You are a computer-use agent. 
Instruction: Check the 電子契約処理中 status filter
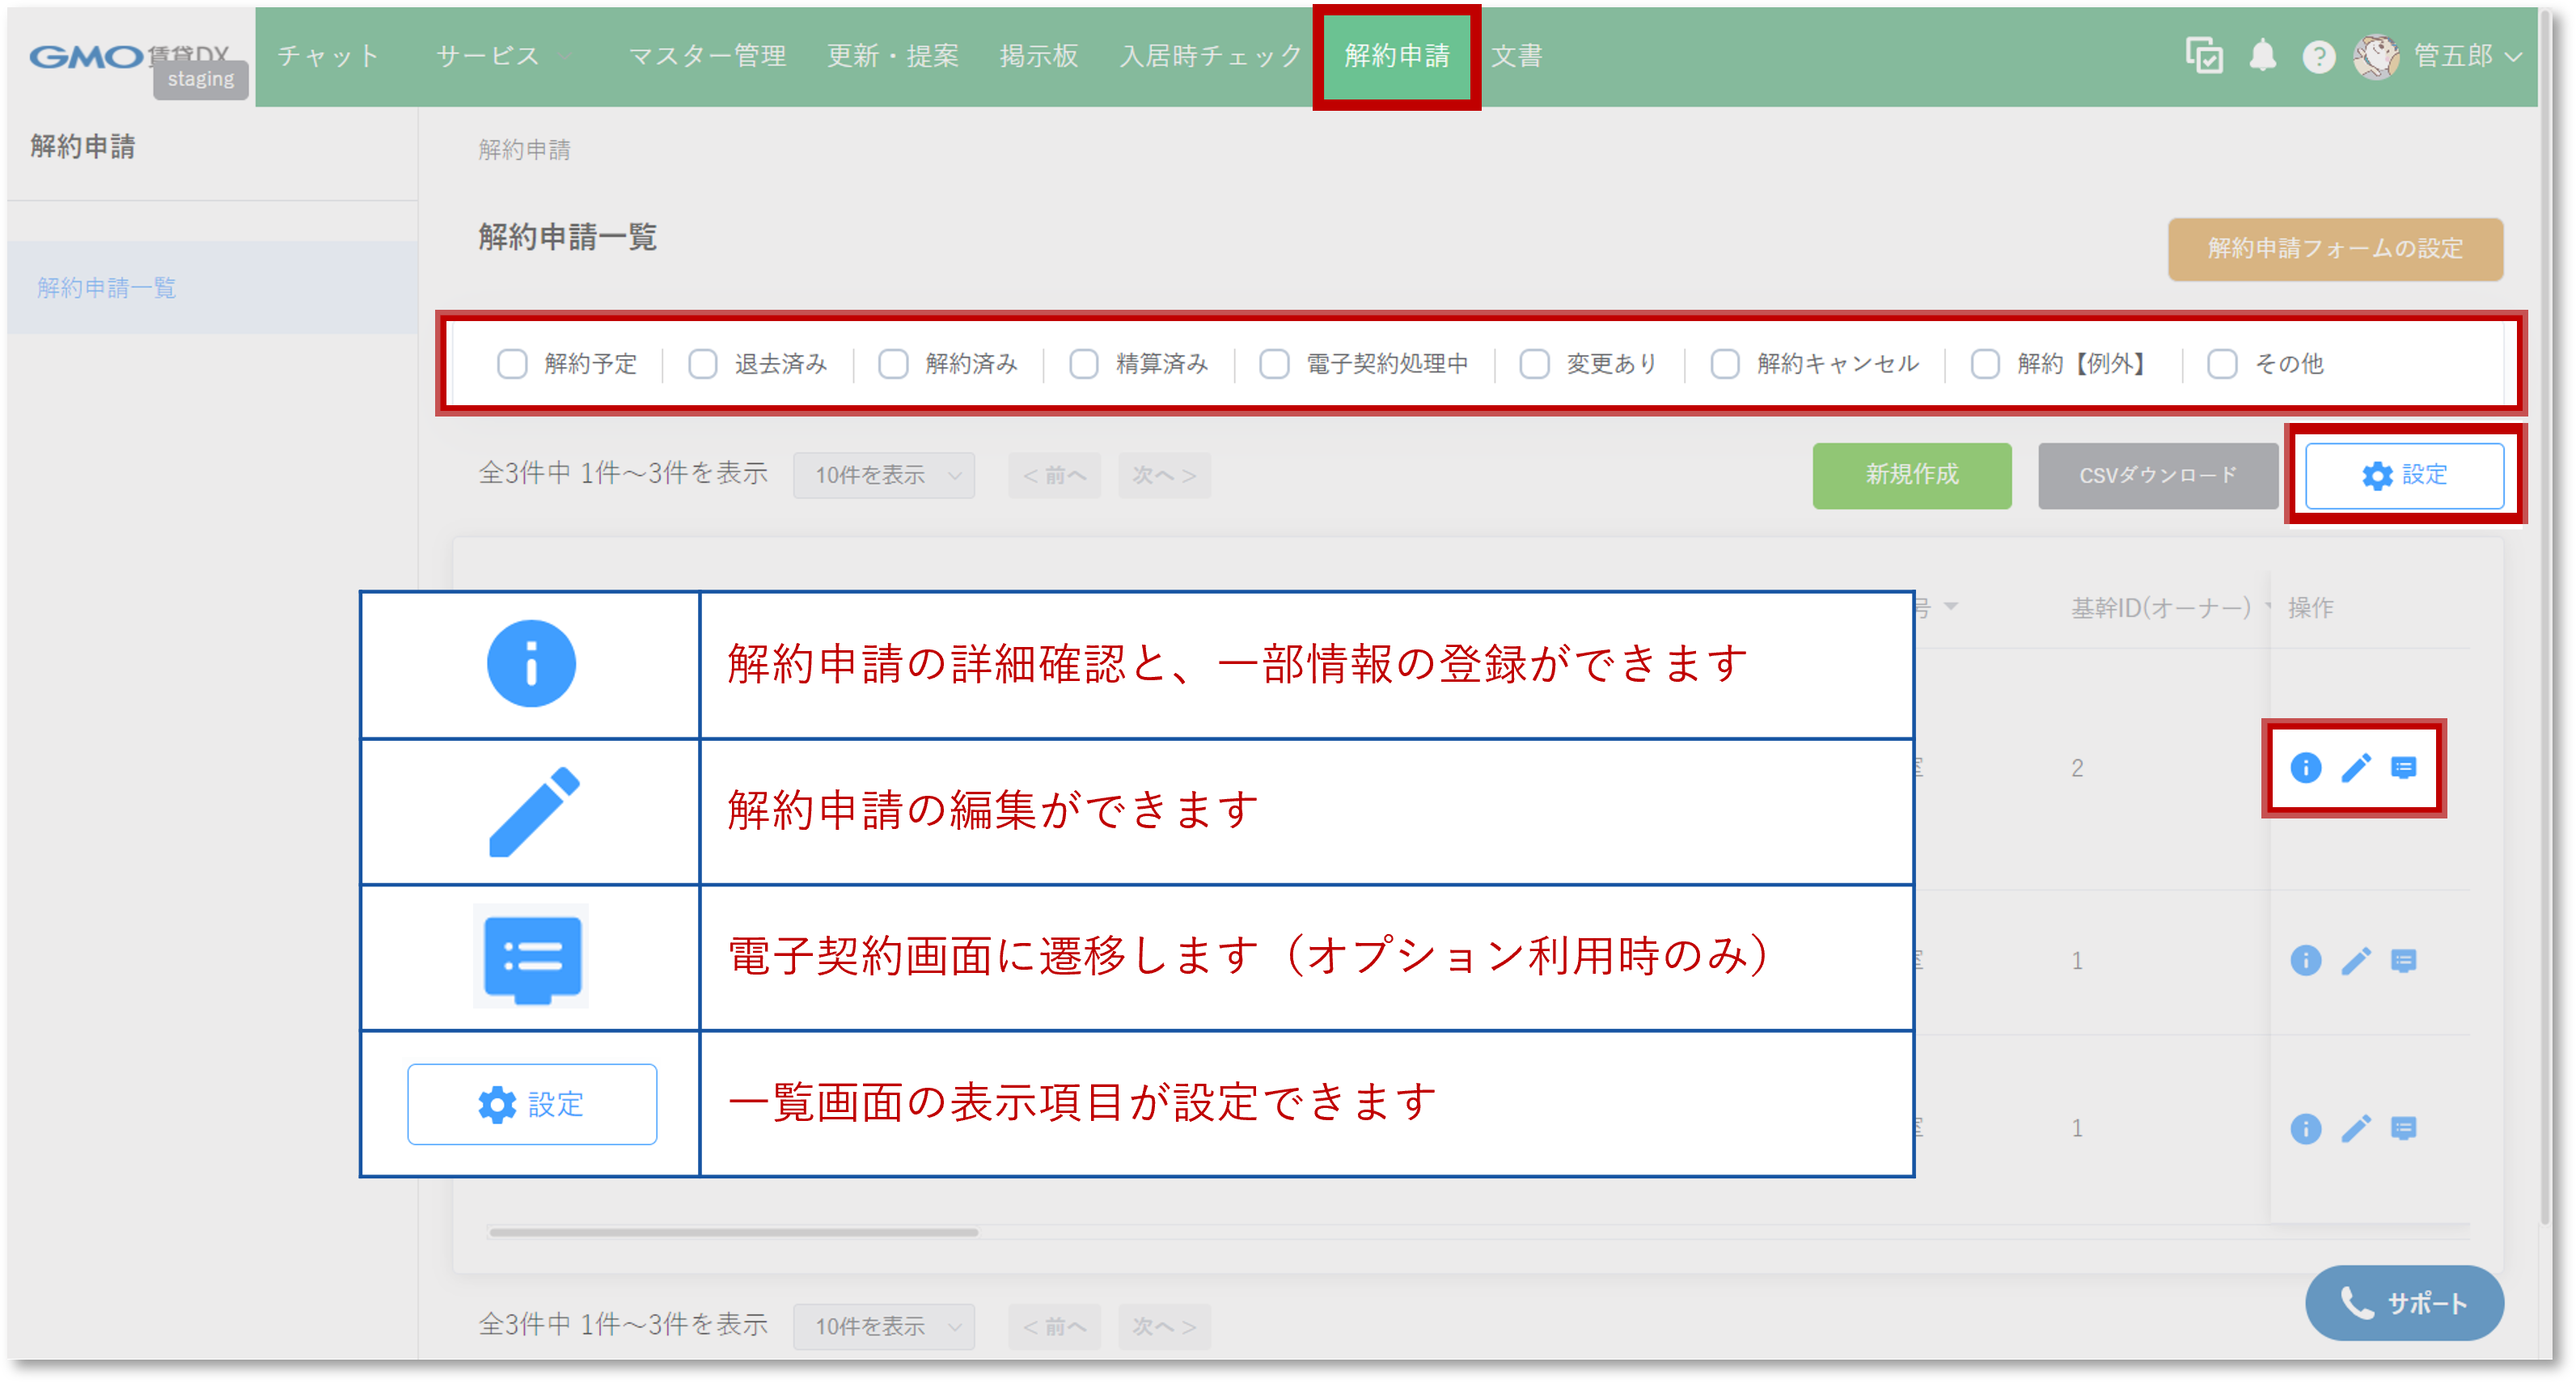[1273, 364]
